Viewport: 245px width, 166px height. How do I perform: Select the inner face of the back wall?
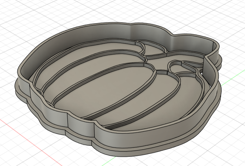95,35
